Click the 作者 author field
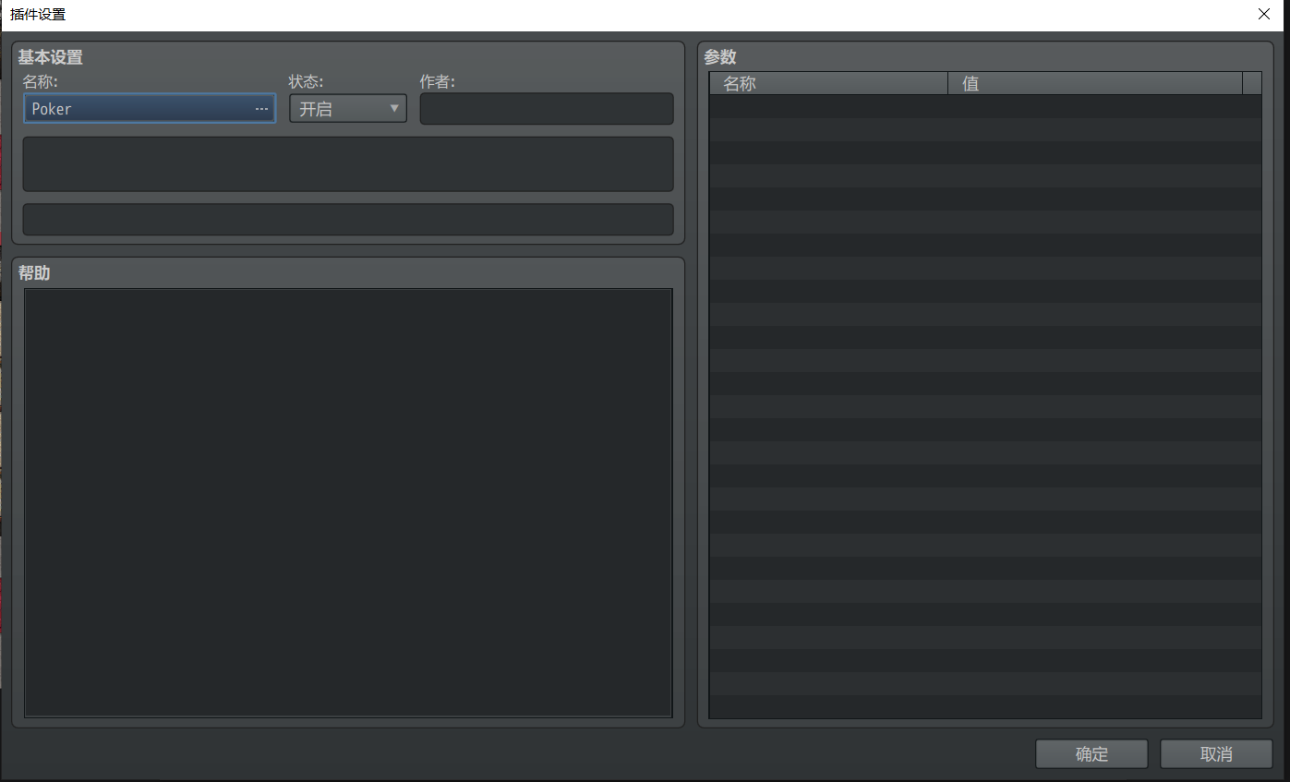This screenshot has height=782, width=1290. [547, 109]
